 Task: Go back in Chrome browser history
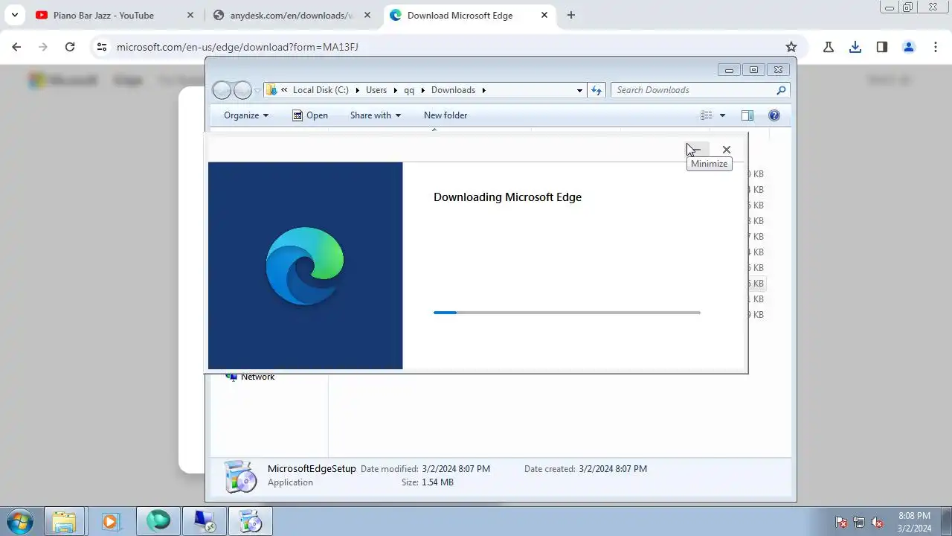click(16, 47)
